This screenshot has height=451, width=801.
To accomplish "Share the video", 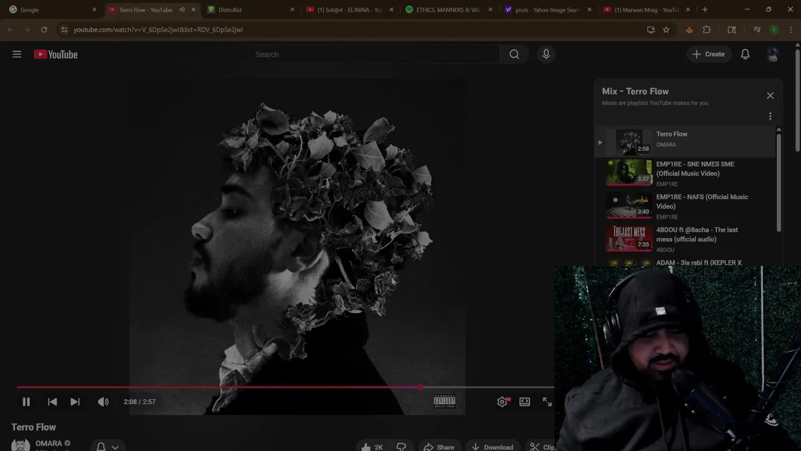I will coord(439,447).
